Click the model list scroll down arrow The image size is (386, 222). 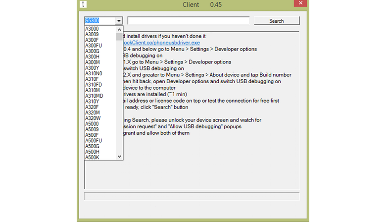[119, 157]
